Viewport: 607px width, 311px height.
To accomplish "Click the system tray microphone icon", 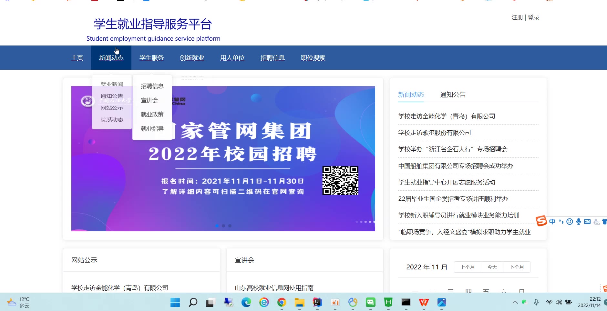I will pyautogui.click(x=536, y=302).
